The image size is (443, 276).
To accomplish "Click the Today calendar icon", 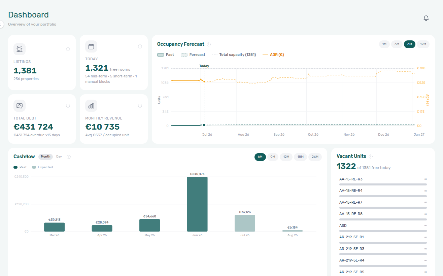I will click(91, 46).
